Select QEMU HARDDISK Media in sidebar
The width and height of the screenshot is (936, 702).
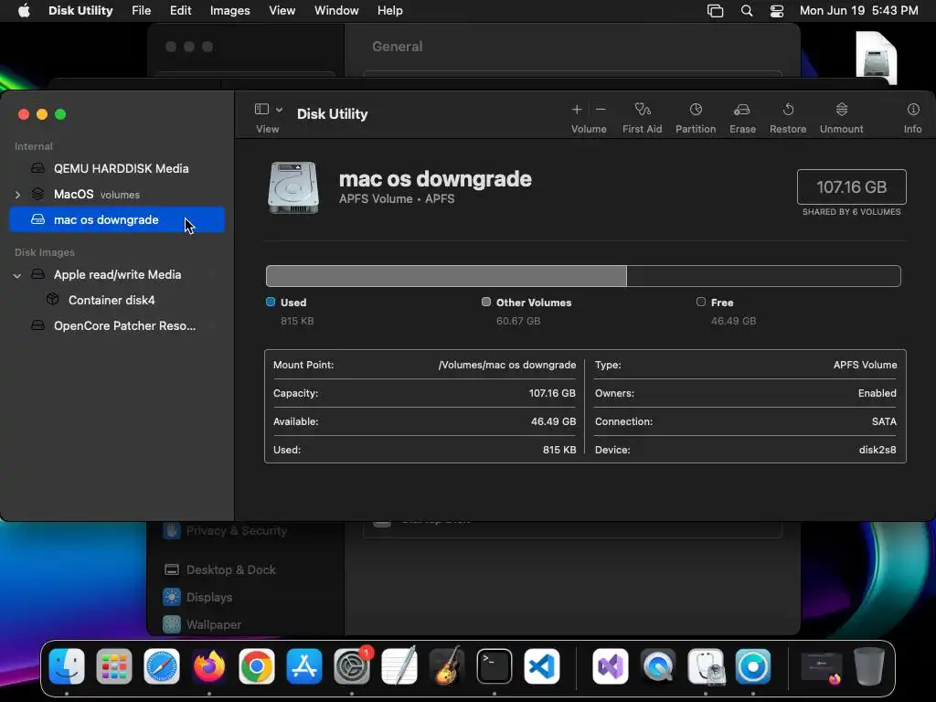(117, 168)
